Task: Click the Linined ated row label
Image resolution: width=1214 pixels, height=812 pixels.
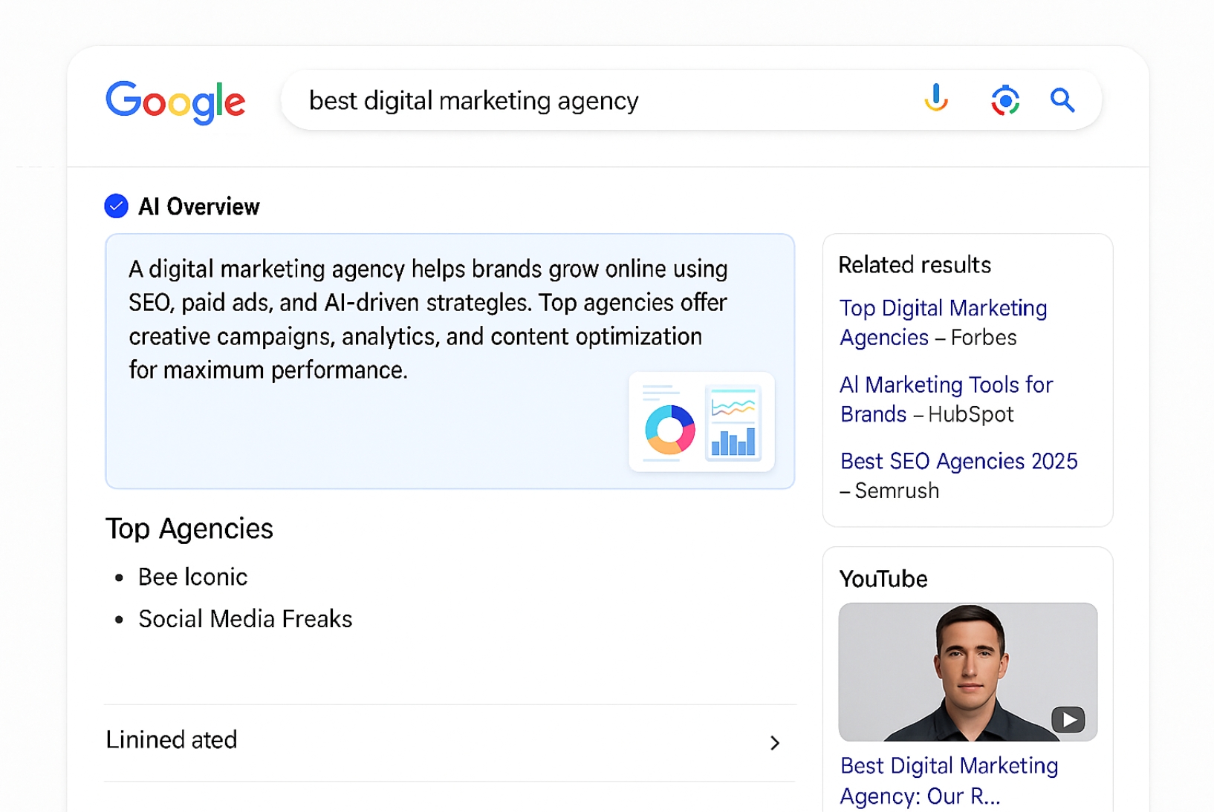Action: click(x=172, y=740)
